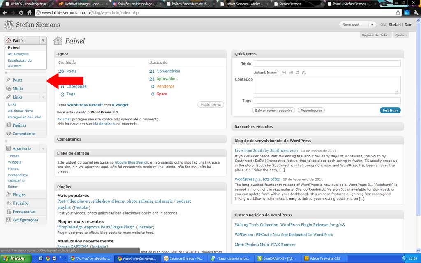Click the Links chain icon in sidebar
This screenshot has width=421, height=263.
(x=8, y=97)
